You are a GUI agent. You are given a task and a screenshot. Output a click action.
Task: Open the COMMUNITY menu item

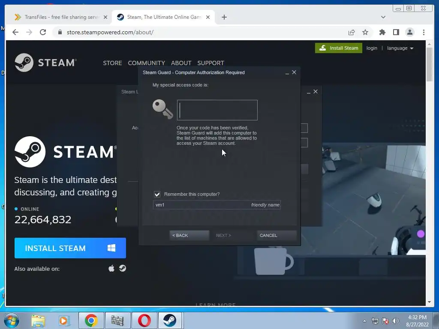[x=147, y=63]
